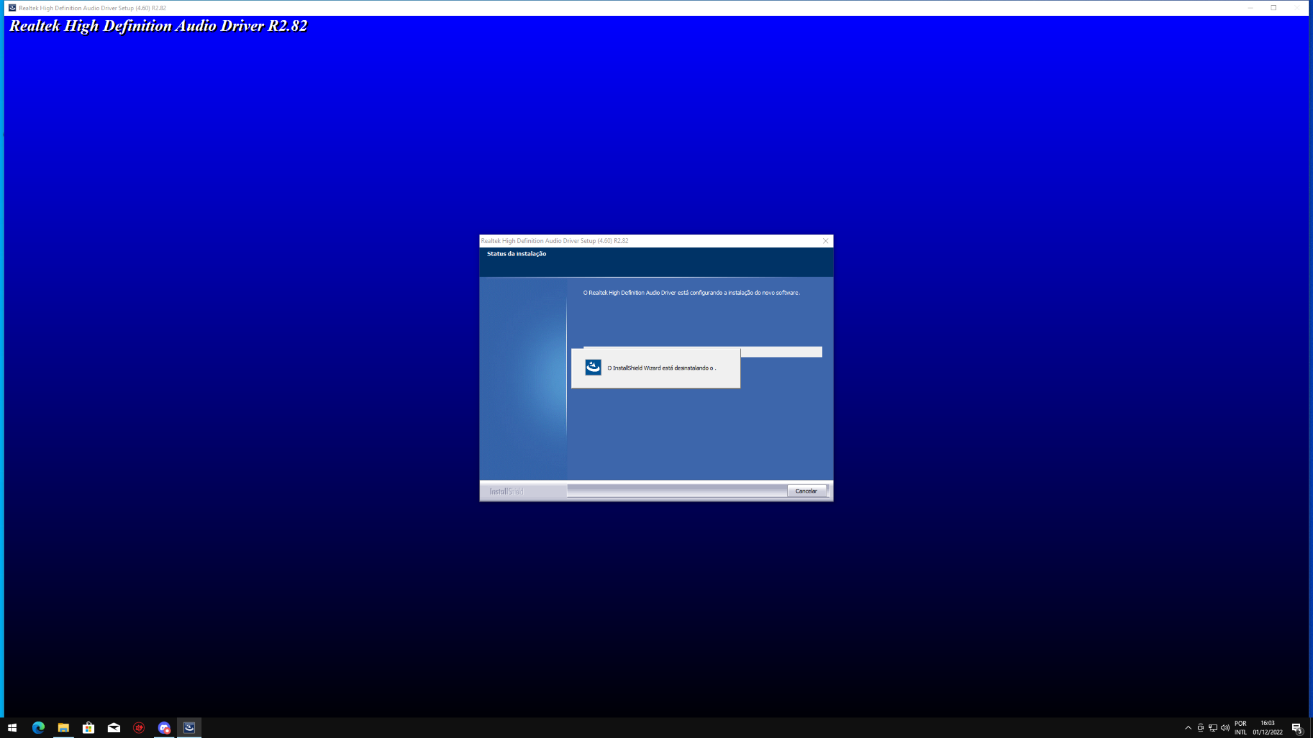The width and height of the screenshot is (1313, 738).
Task: Open the red gear Driver Booster taskbar icon
Action: [x=138, y=728]
